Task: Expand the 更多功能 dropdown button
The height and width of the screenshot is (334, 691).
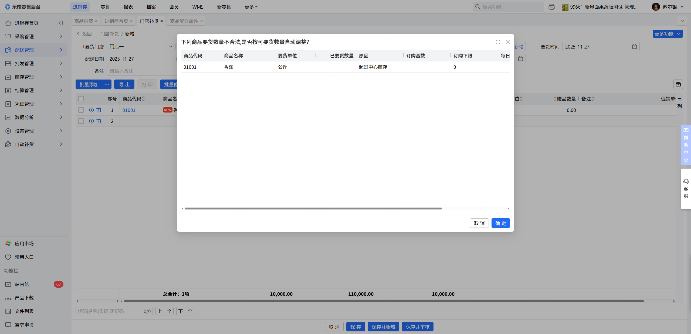Action: pos(668,34)
